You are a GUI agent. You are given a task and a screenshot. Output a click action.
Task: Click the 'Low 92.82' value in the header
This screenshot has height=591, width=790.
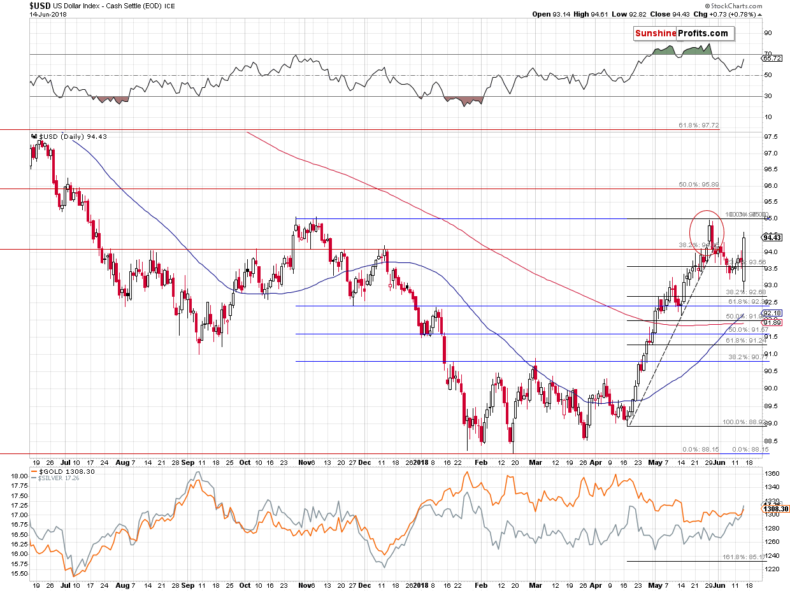629,14
